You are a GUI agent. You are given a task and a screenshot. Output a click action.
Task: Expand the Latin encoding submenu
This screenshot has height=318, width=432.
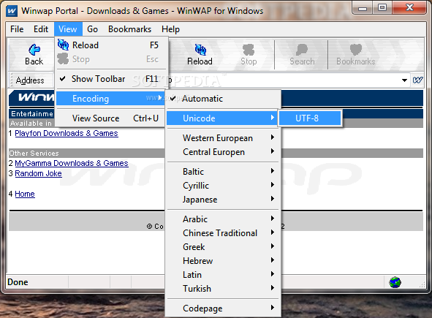tap(224, 275)
